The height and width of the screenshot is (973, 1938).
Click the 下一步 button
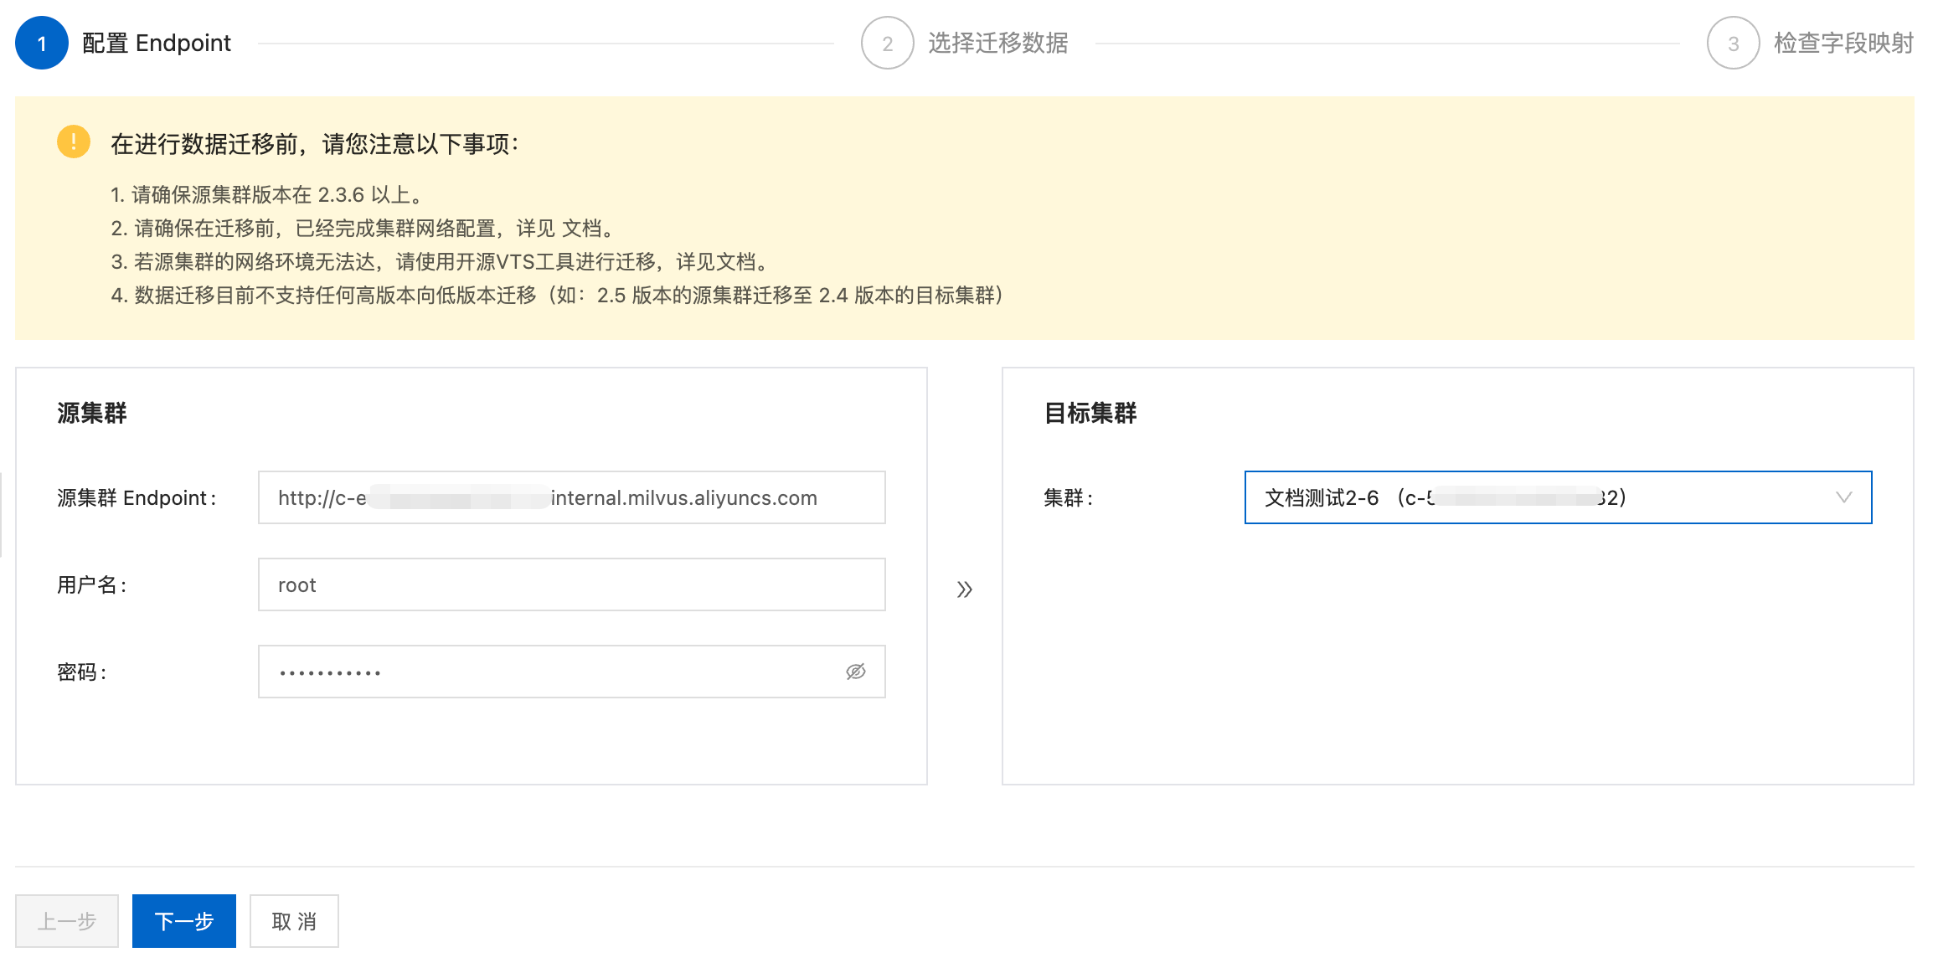pyautogui.click(x=184, y=921)
